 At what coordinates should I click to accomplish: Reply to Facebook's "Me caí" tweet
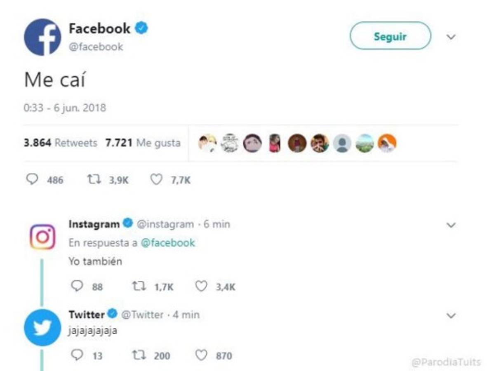(32, 180)
